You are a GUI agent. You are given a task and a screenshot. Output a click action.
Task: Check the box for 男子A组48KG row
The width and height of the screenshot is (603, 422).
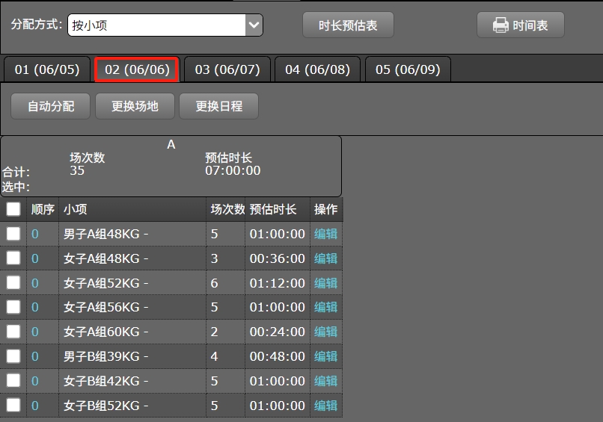(13, 234)
